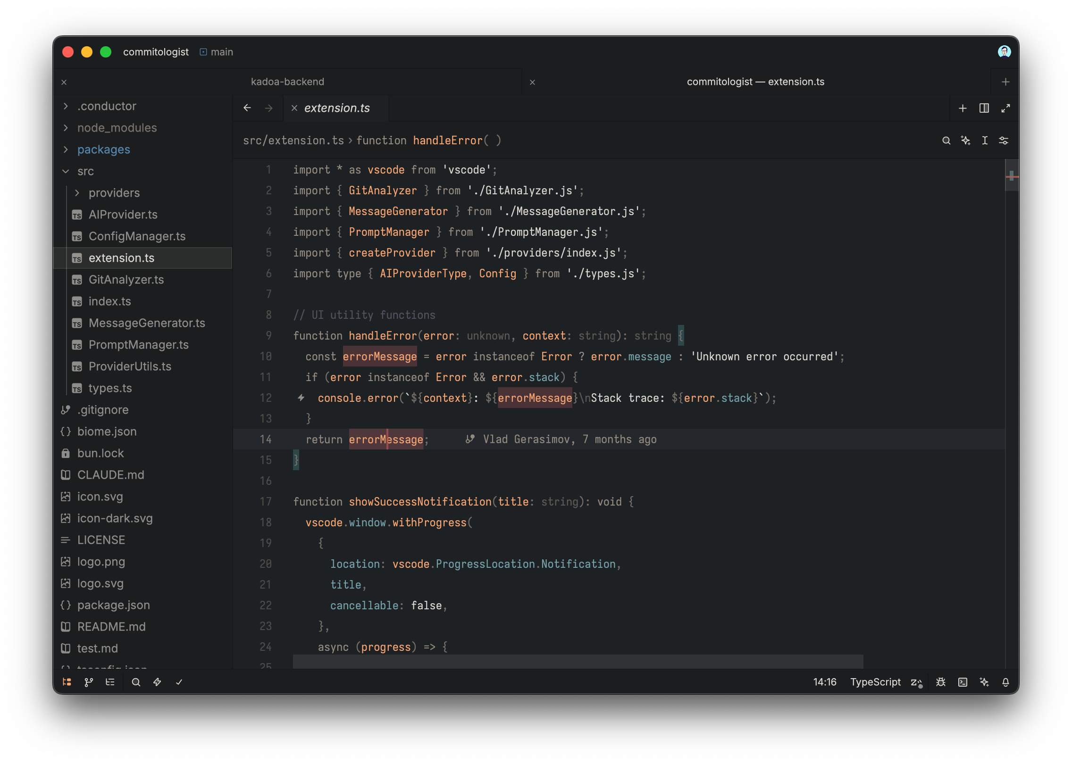
Task: Click the code action bolt on line 12
Action: point(301,398)
